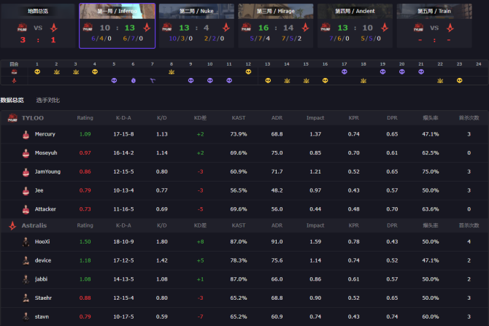Switch to the 第三局 / Mirage map
This screenshot has width=489, height=326.
275,26
